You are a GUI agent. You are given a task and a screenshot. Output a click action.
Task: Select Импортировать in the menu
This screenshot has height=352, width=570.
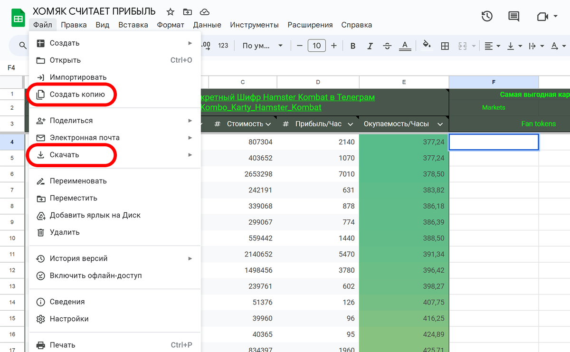115,77
